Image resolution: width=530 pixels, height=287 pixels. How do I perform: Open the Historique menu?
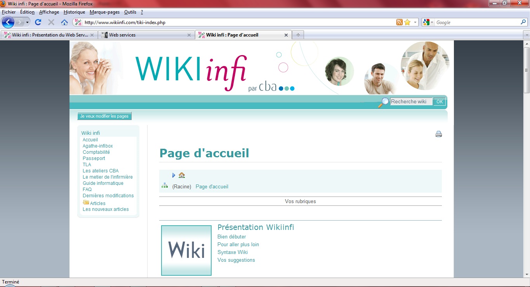(74, 12)
